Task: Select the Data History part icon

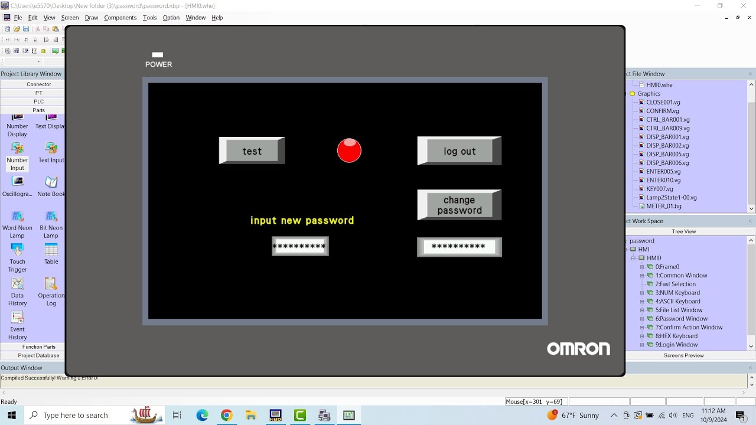Action: 17,283
